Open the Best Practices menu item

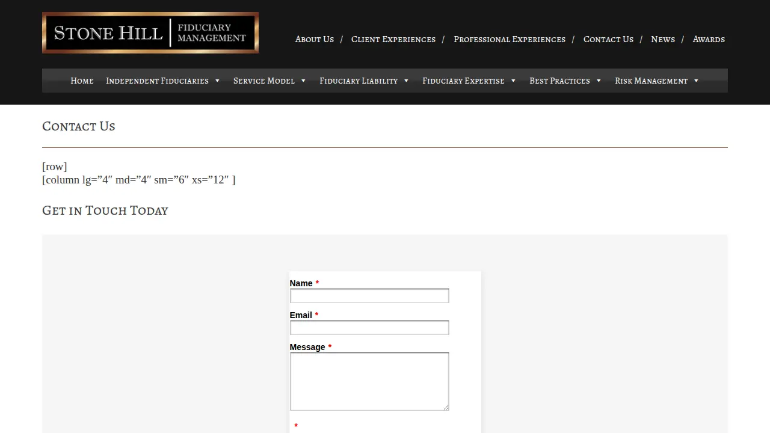[x=559, y=81]
